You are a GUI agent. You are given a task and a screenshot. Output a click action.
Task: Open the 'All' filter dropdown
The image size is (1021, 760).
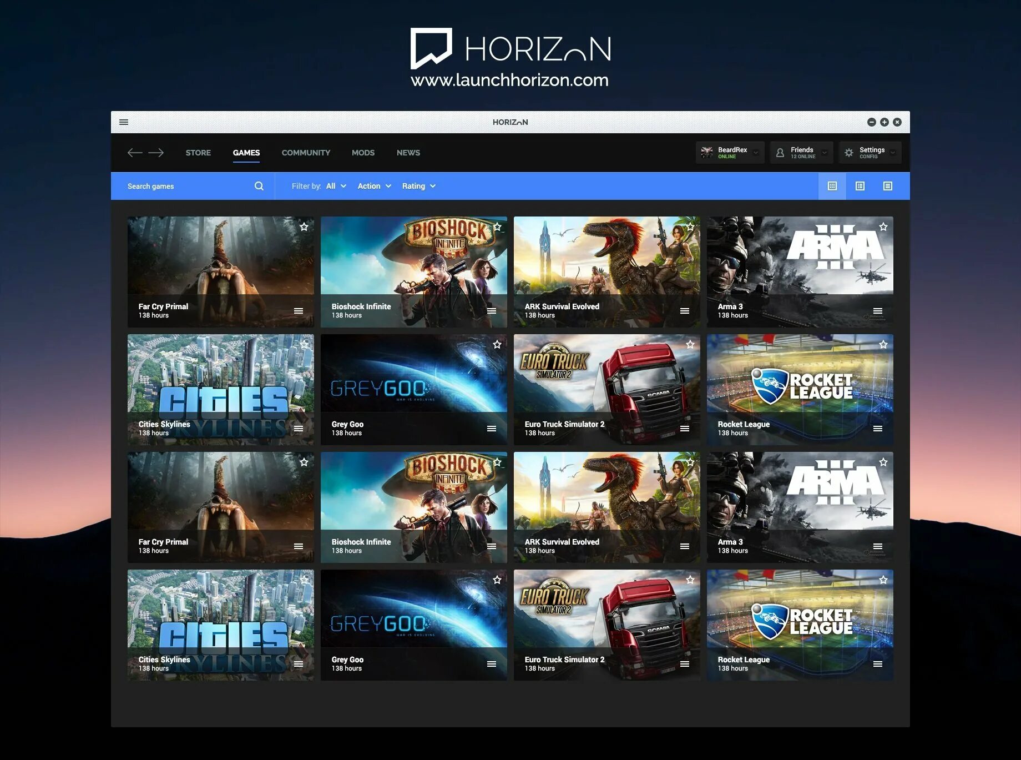click(x=336, y=186)
